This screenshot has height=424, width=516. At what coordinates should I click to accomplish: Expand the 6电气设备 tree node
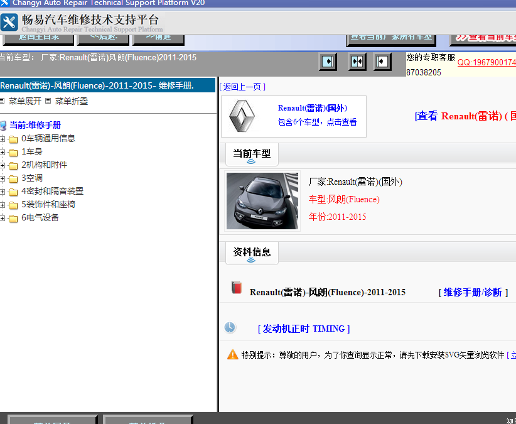click(2, 218)
